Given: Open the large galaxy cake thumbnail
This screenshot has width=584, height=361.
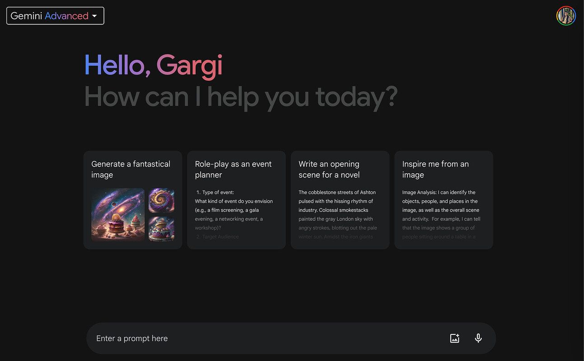Looking at the screenshot, I should point(118,215).
